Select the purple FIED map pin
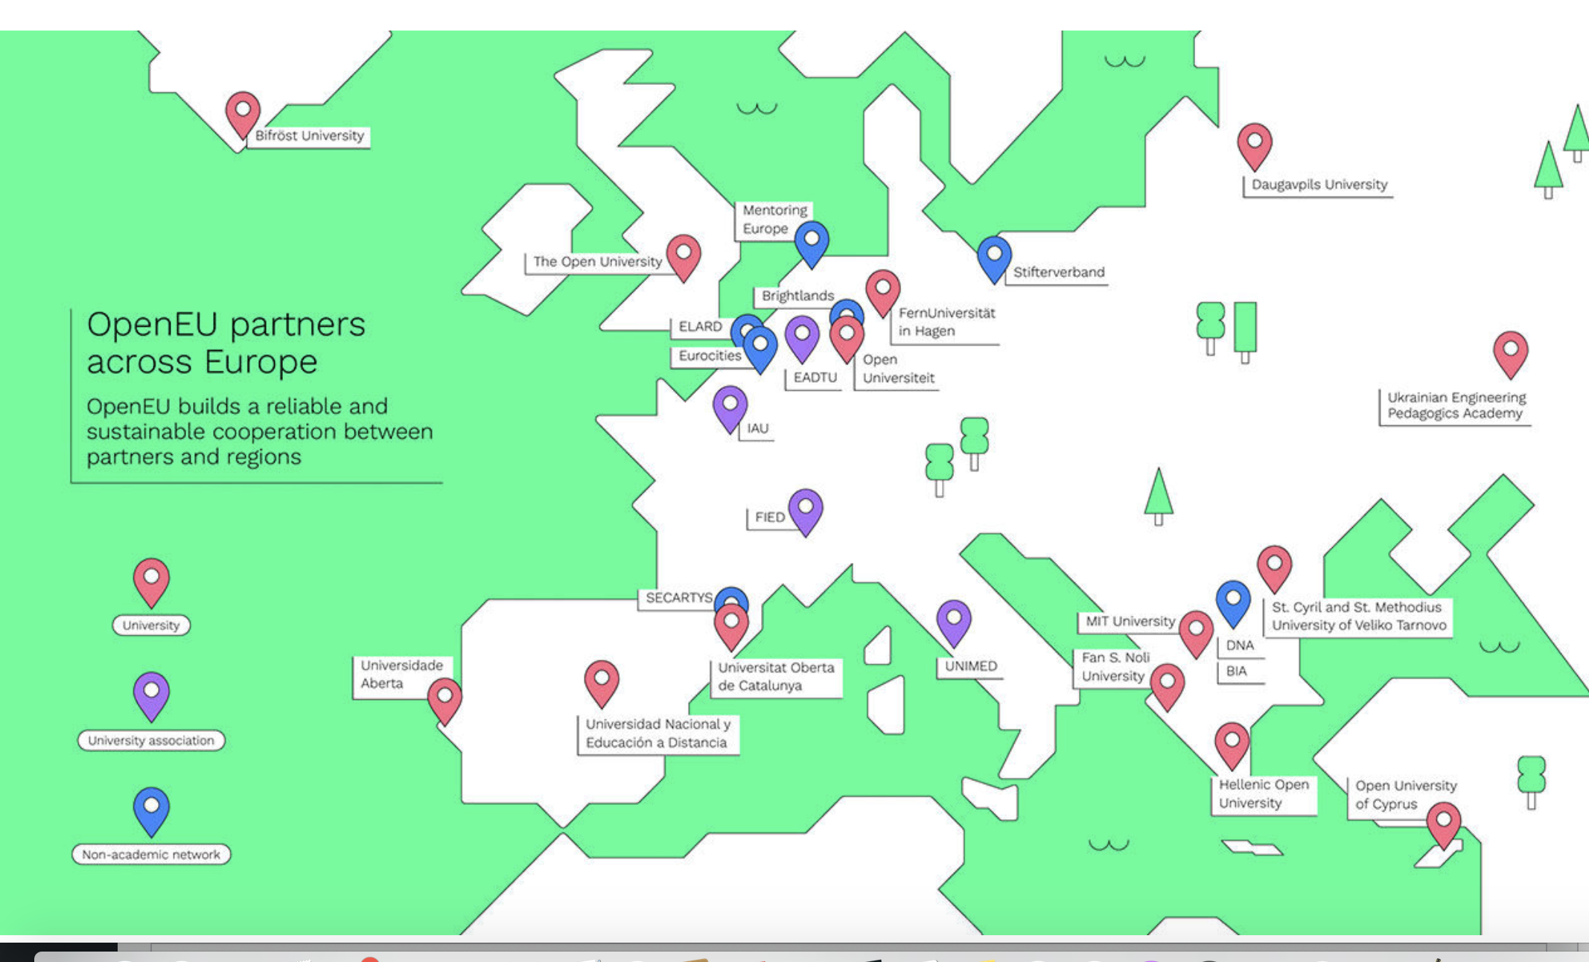This screenshot has height=962, width=1589. [x=806, y=512]
